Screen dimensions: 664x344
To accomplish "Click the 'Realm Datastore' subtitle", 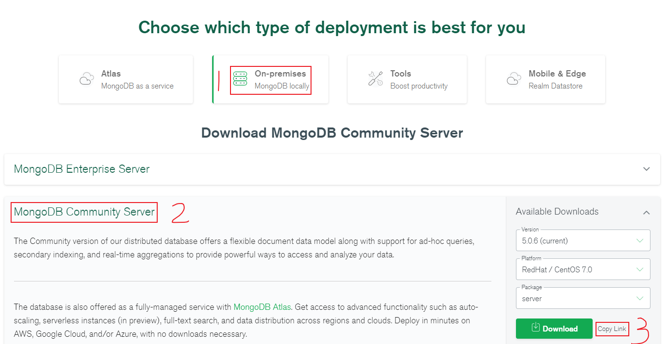I will 556,86.
